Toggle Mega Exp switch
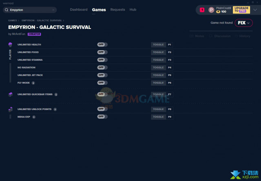Screen dimensions: 261x181 pos(102,117)
